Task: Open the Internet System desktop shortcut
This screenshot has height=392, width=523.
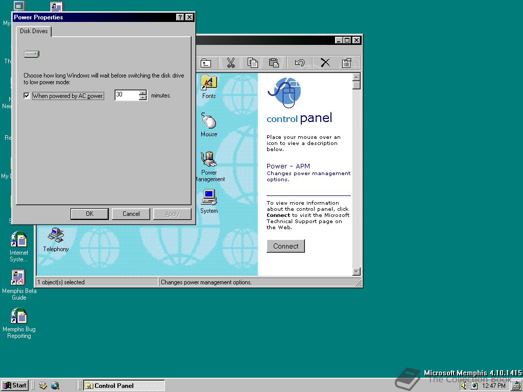Action: pos(19,247)
